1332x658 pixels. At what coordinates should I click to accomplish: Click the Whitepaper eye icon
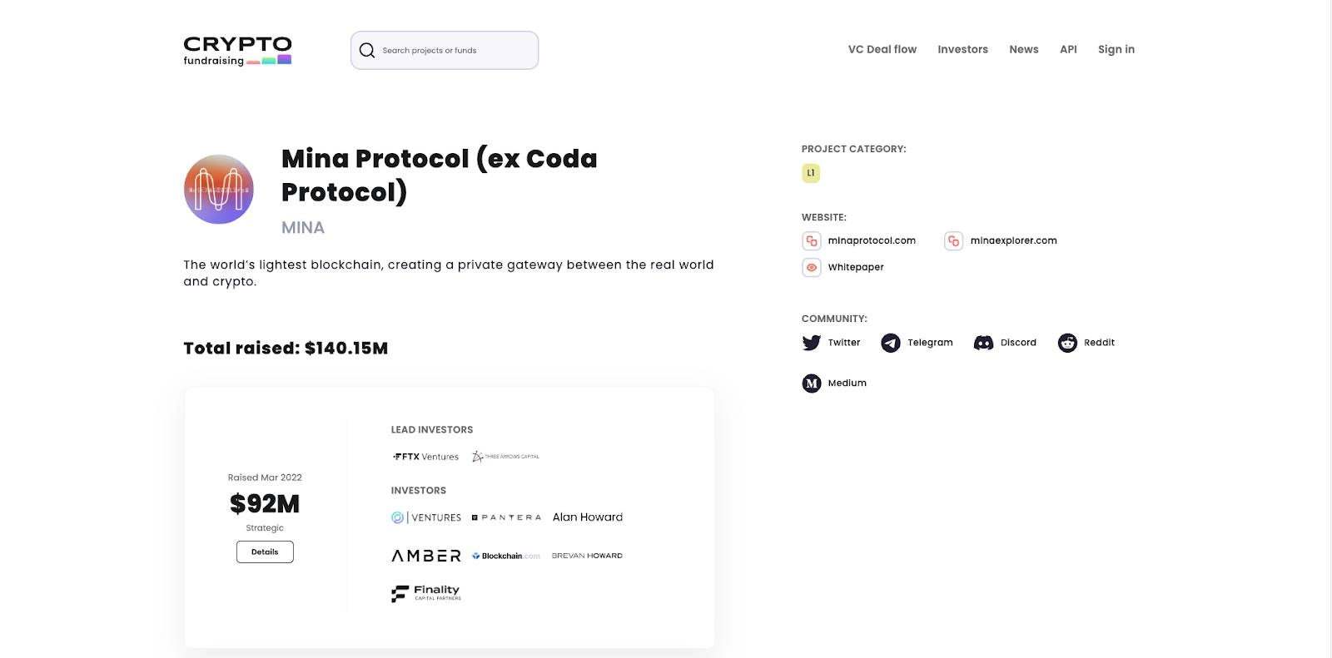[811, 267]
